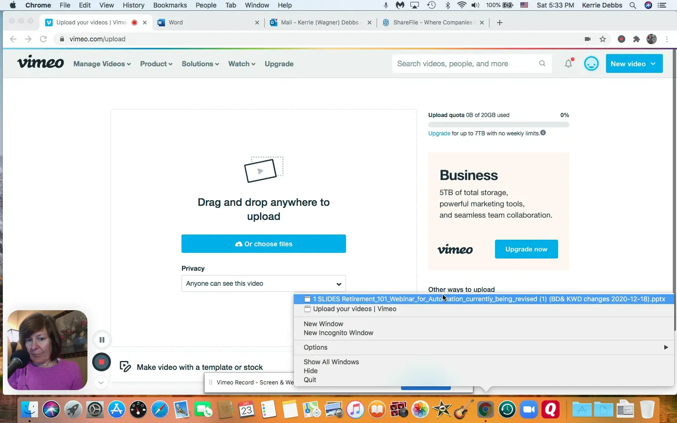Open Finder from the Dock
This screenshot has width=677, height=423.
[30, 410]
